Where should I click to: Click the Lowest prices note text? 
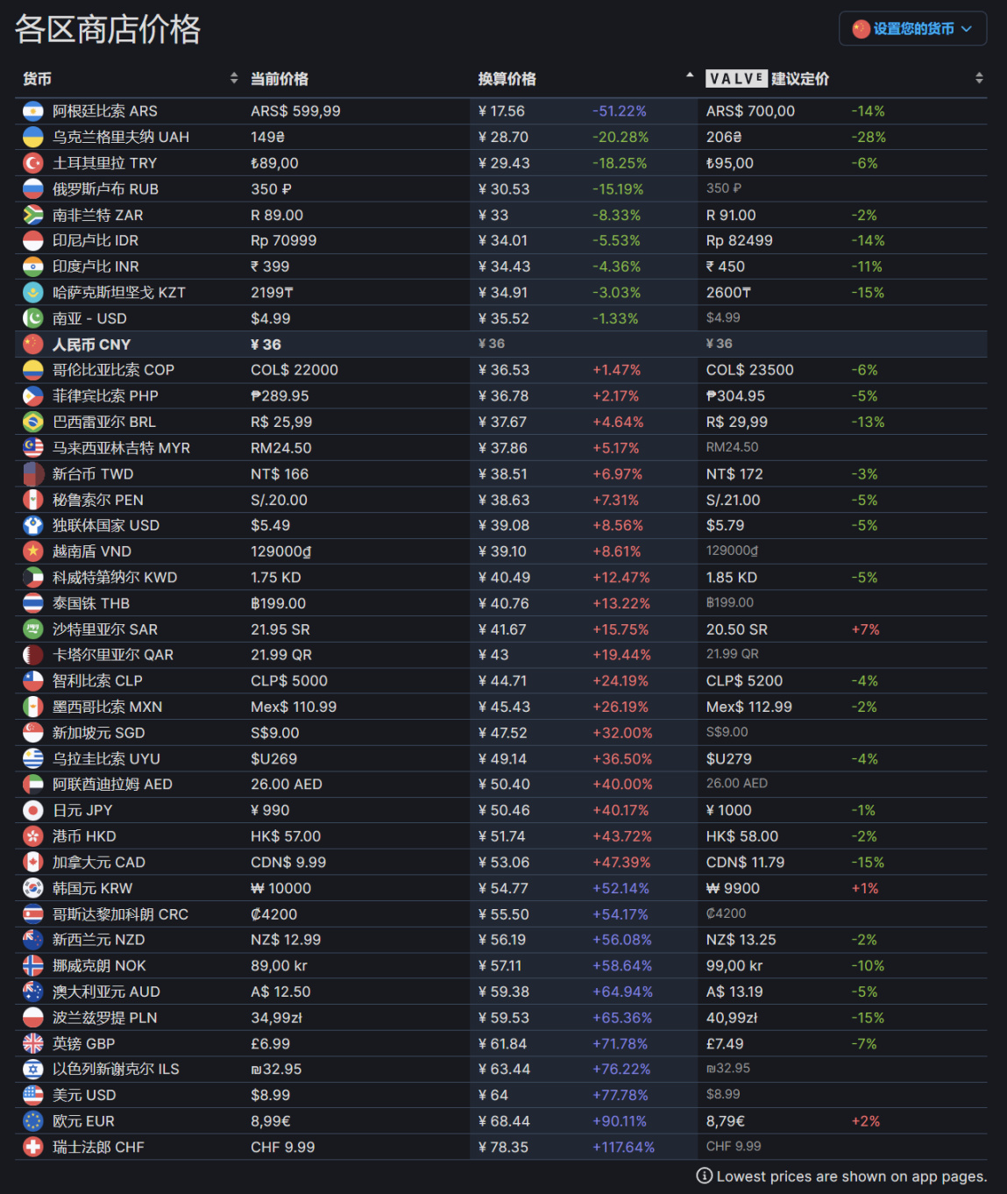click(x=852, y=1176)
